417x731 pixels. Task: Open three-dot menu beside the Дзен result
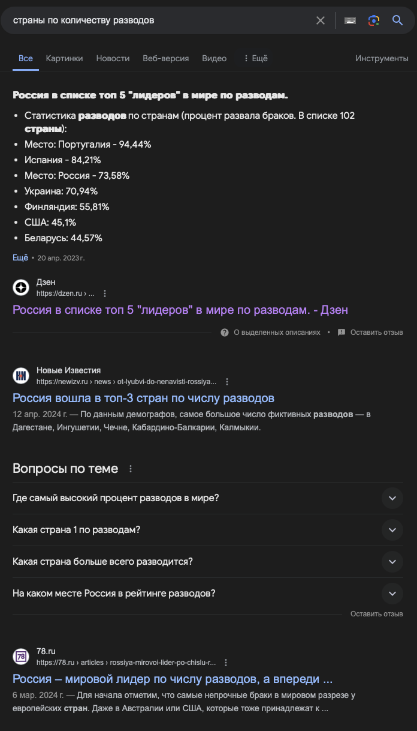(x=105, y=293)
